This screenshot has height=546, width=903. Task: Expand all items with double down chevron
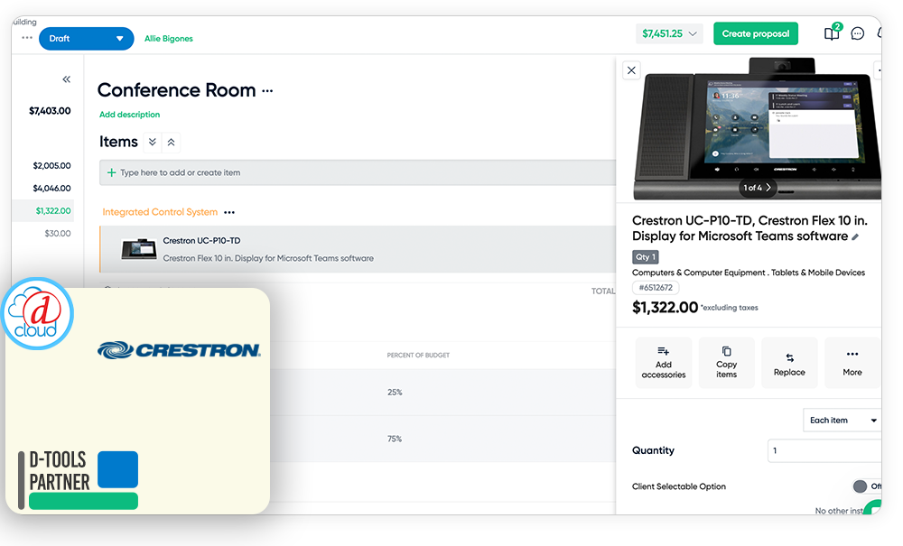(153, 142)
